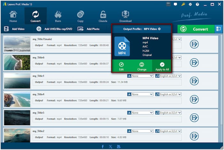Open audio track dropdown for my_Title2
This screenshot has height=150, width=224.
(168, 131)
